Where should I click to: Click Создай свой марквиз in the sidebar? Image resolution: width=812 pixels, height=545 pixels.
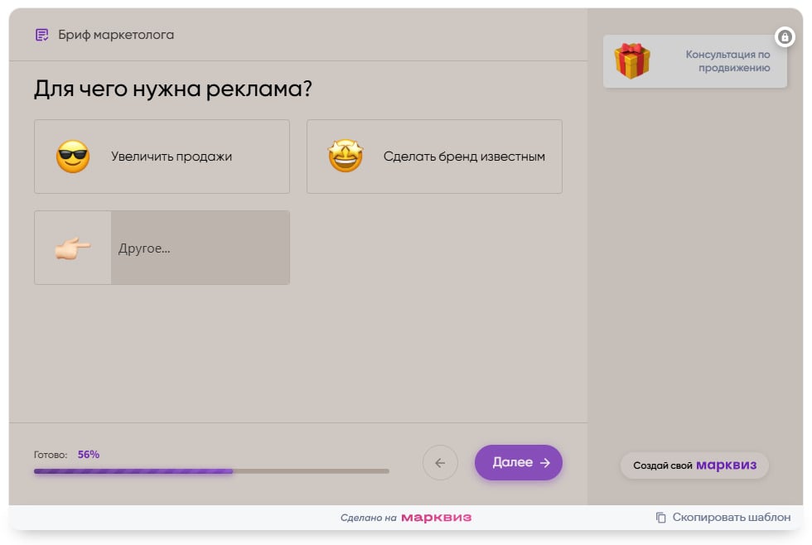click(x=694, y=465)
